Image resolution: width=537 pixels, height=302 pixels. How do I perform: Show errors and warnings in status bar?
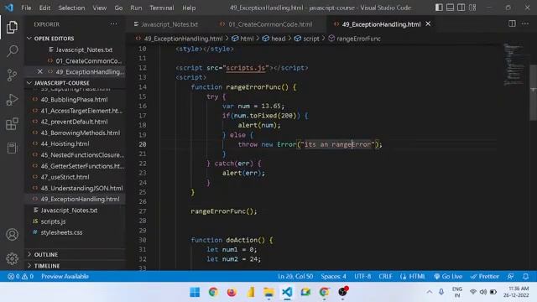pos(20,276)
